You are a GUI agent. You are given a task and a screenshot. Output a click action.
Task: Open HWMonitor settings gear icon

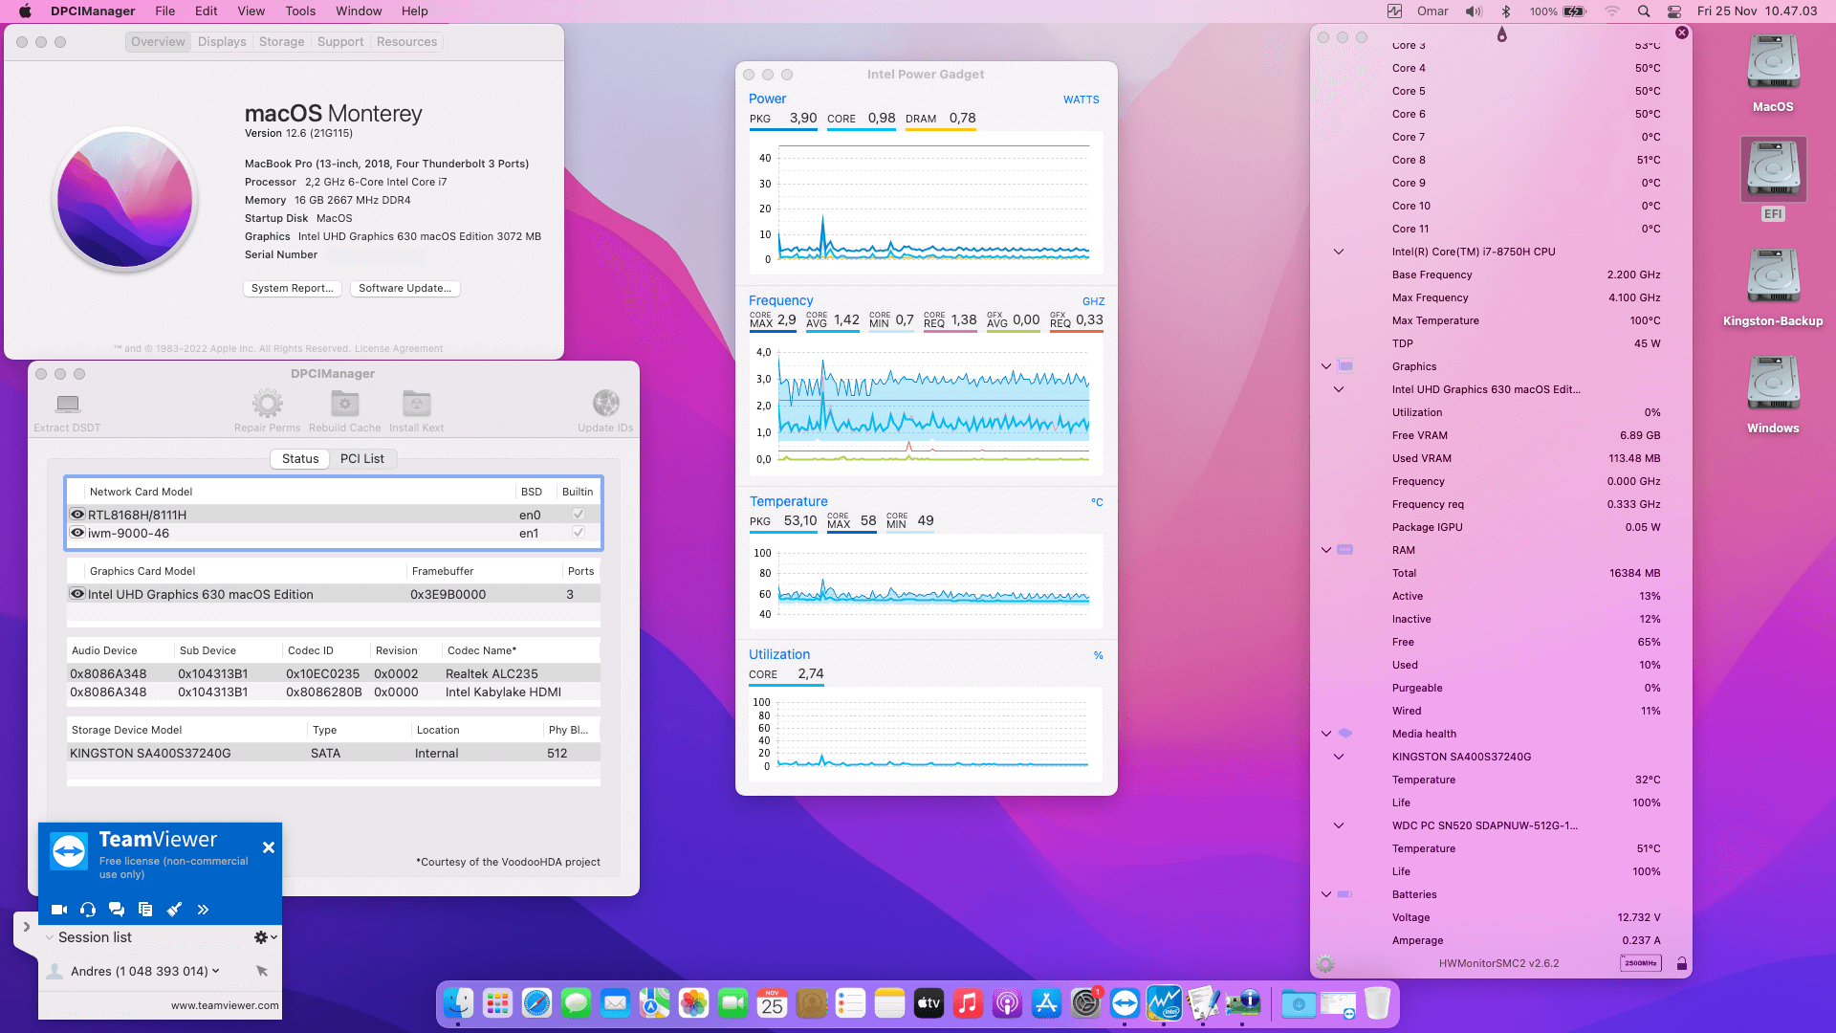click(x=1325, y=964)
